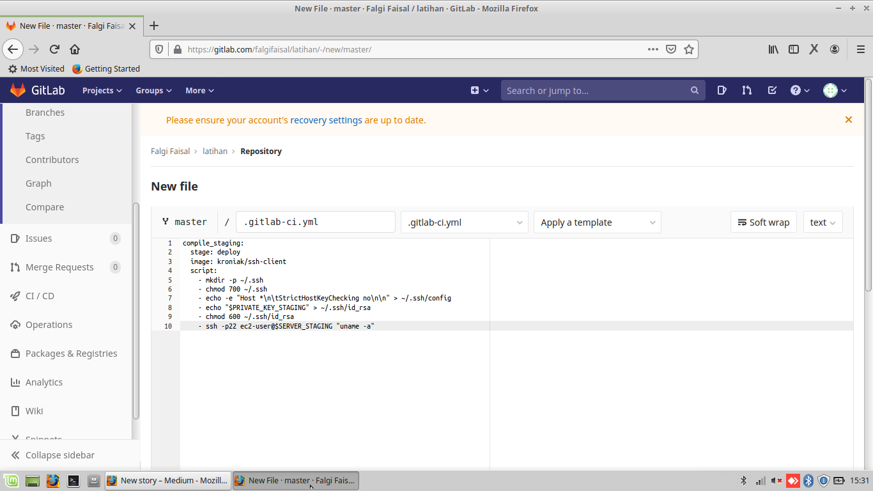Open the Merge Requests icon in the top bar

(x=746, y=90)
